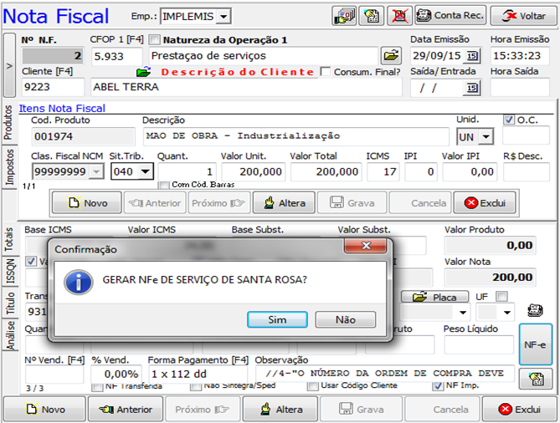Open the Data Emissão calendar picker
The height and width of the screenshot is (423, 560).
click(x=472, y=56)
